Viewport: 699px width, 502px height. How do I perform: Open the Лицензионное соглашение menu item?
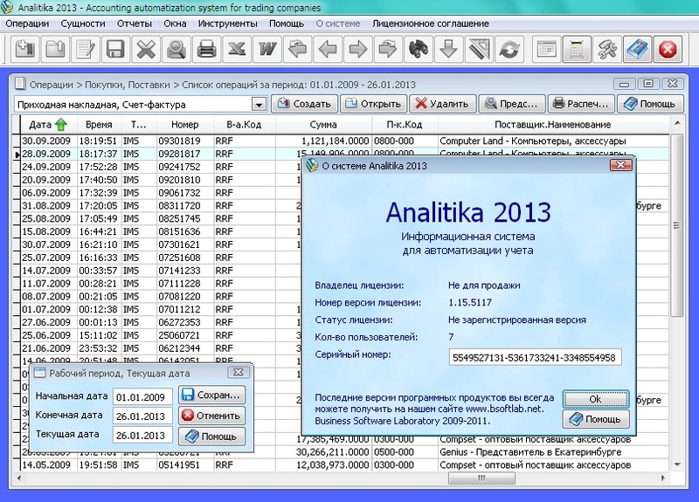(x=431, y=24)
